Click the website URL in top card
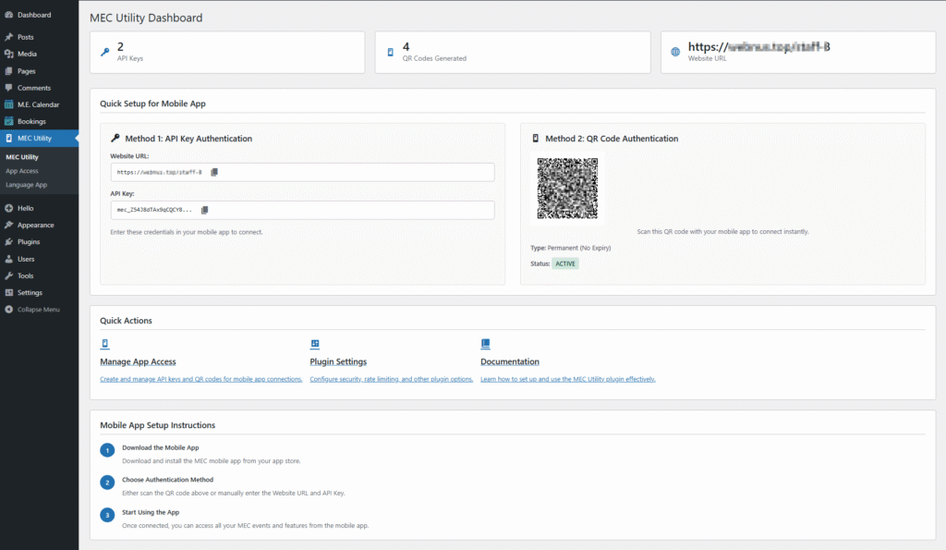This screenshot has width=946, height=550. [x=759, y=46]
